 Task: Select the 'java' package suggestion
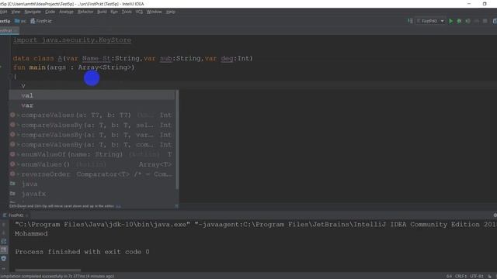(x=92, y=184)
